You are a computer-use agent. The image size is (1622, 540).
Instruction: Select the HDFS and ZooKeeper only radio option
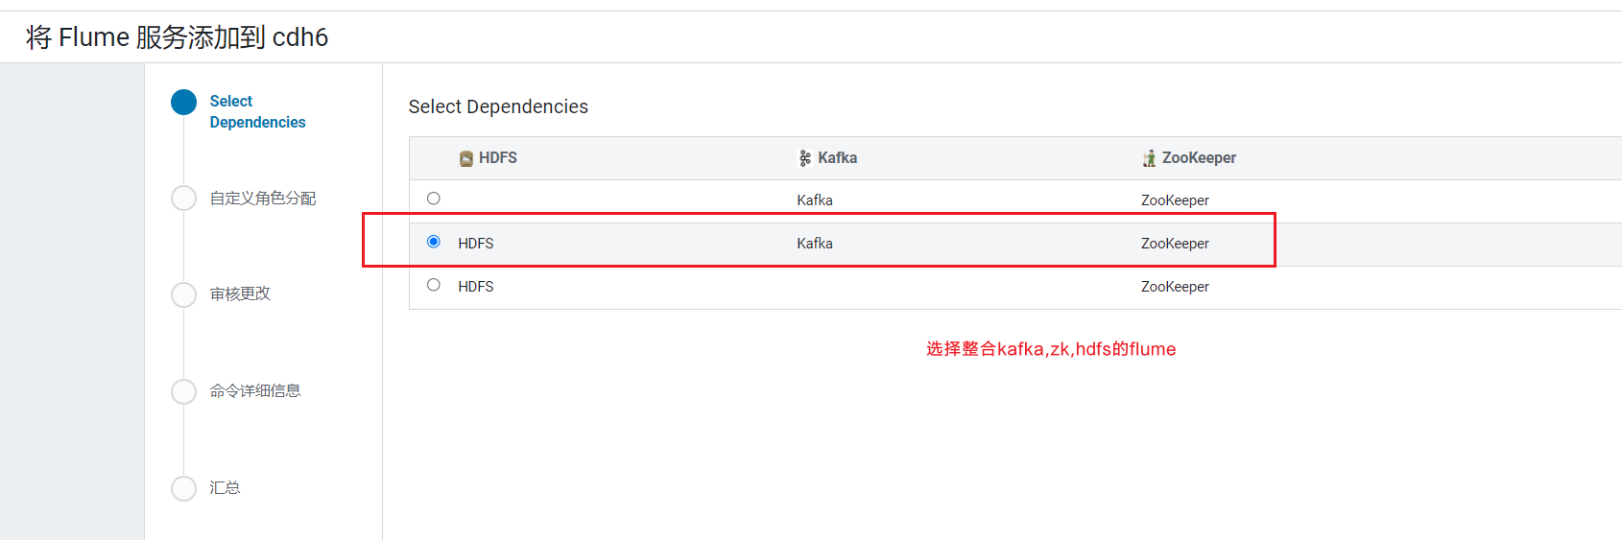[x=434, y=285]
